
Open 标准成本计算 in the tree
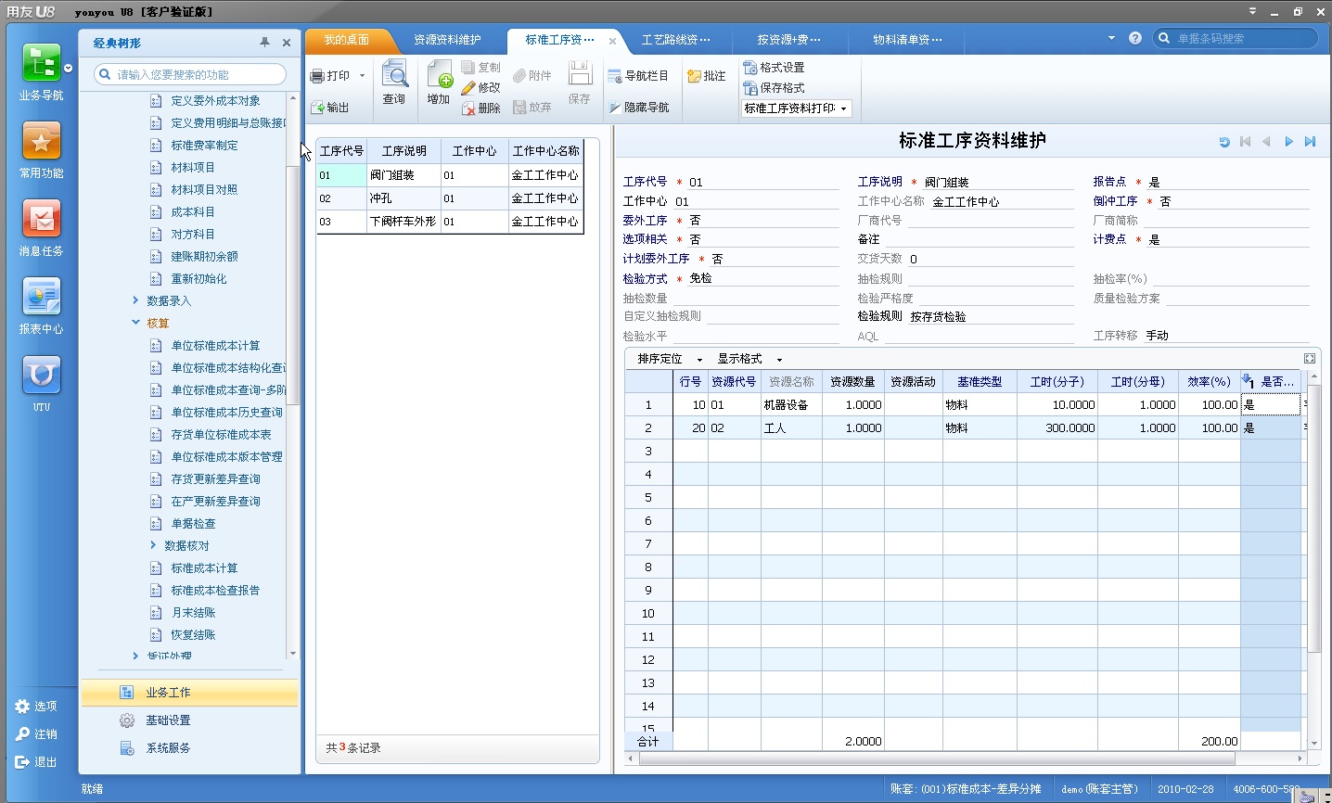(204, 568)
